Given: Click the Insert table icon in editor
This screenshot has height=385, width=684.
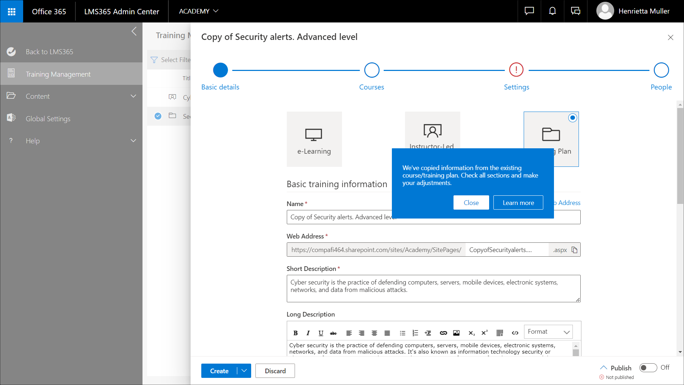Looking at the screenshot, I should pyautogui.click(x=499, y=333).
